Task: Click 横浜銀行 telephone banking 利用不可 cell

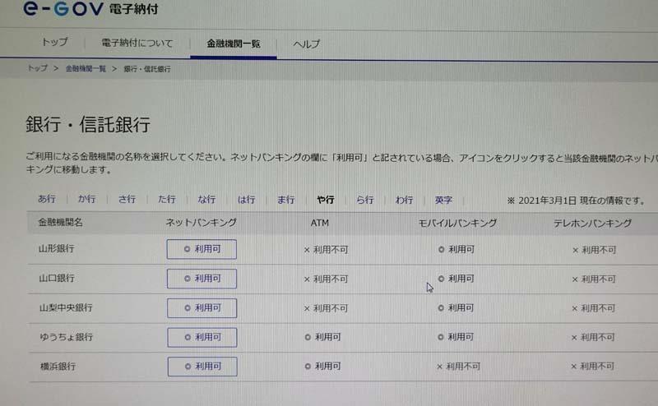Action: (x=592, y=367)
